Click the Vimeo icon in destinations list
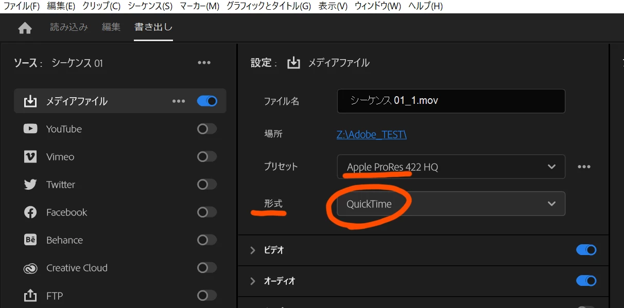 (x=30, y=157)
